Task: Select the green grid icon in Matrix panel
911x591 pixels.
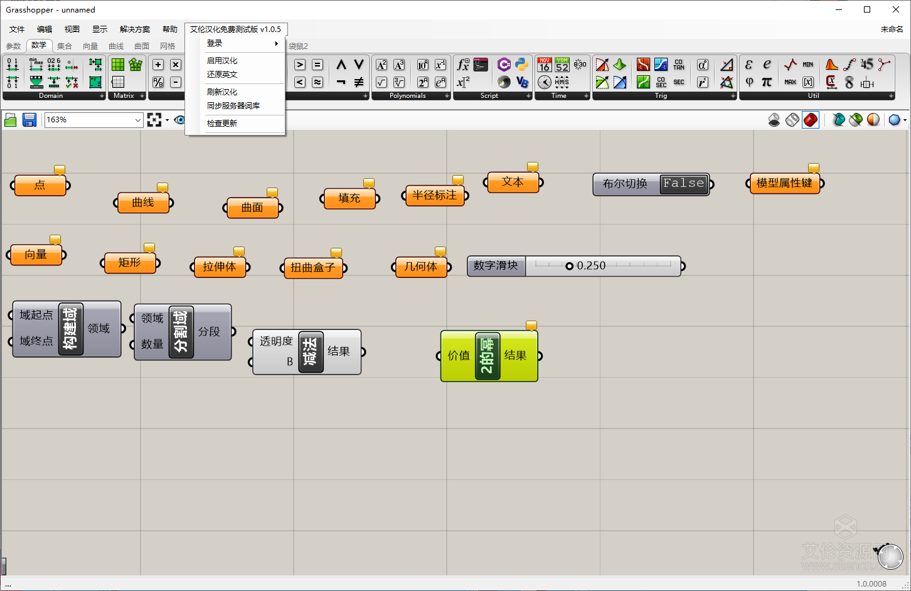Action: (117, 65)
